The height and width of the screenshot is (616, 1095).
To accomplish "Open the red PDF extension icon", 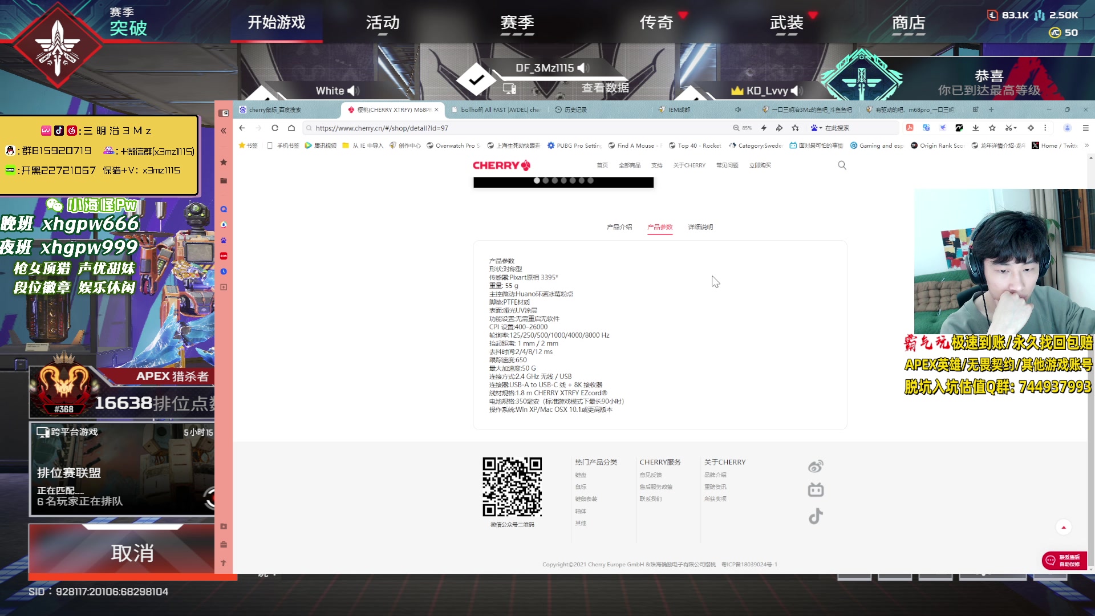I will click(x=910, y=128).
